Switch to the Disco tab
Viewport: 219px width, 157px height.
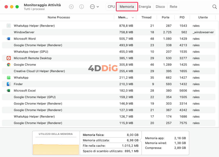pos(160,7)
